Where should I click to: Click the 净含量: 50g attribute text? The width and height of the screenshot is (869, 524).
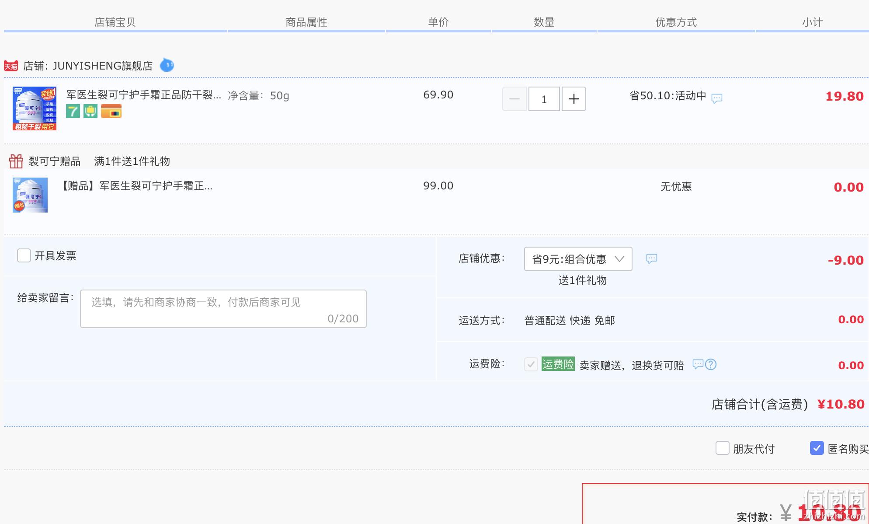(x=259, y=96)
